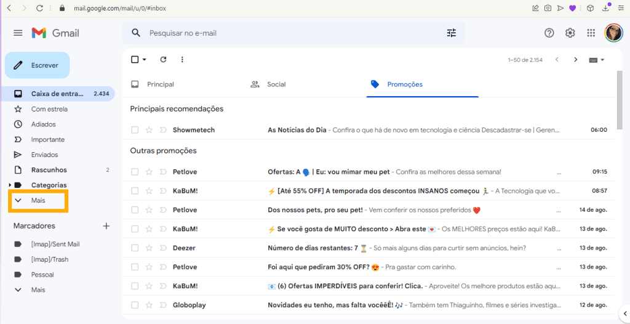Select the Petlove 09:15 email checkbox
The image size is (630, 324).
point(135,172)
